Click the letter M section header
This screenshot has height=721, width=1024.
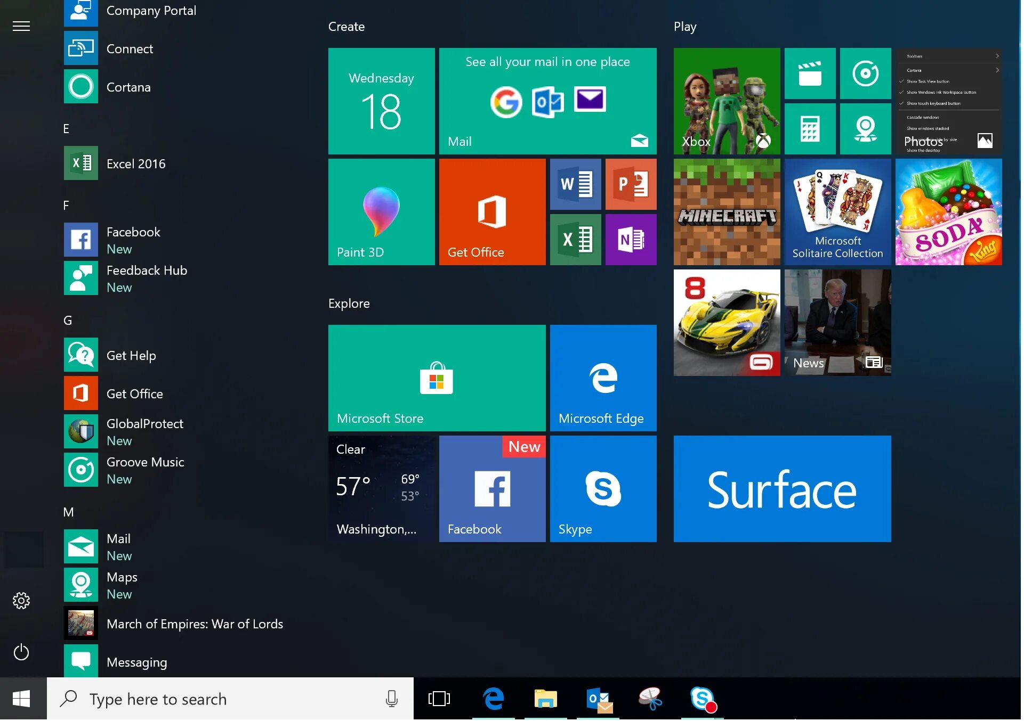(x=68, y=512)
